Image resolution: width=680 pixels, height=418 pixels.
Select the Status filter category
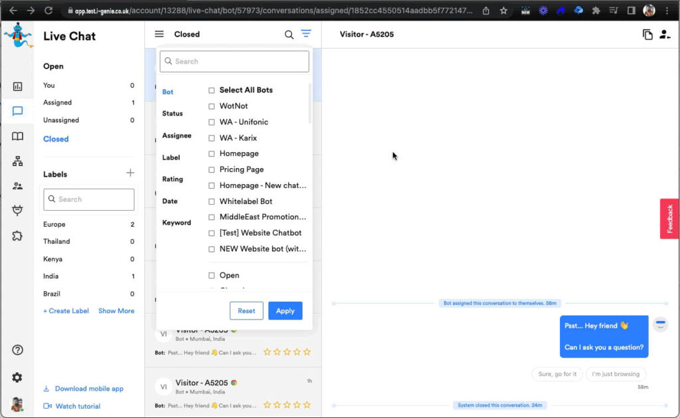tap(172, 114)
